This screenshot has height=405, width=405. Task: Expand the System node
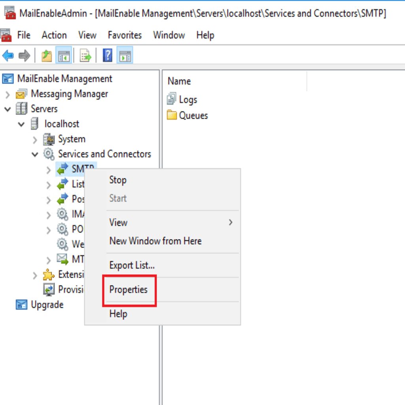35,140
